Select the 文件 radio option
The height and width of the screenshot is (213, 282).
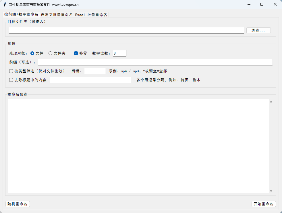pyautogui.click(x=32, y=53)
